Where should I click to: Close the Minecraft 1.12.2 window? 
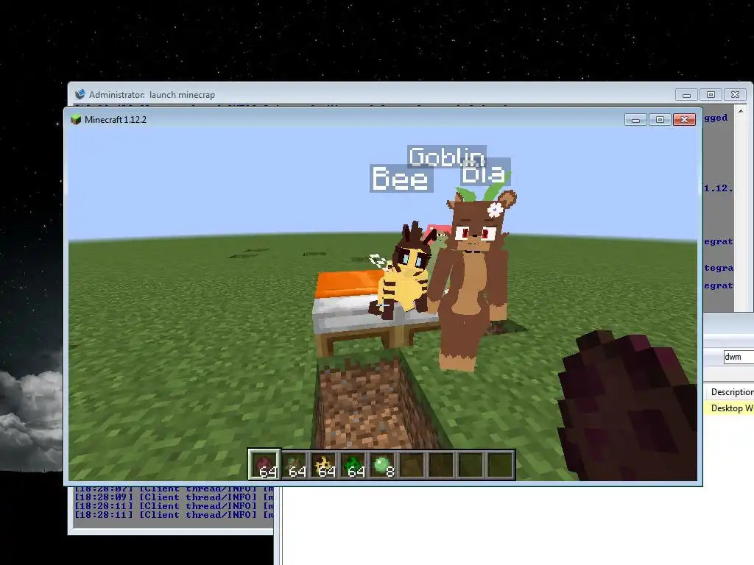pyautogui.click(x=684, y=120)
